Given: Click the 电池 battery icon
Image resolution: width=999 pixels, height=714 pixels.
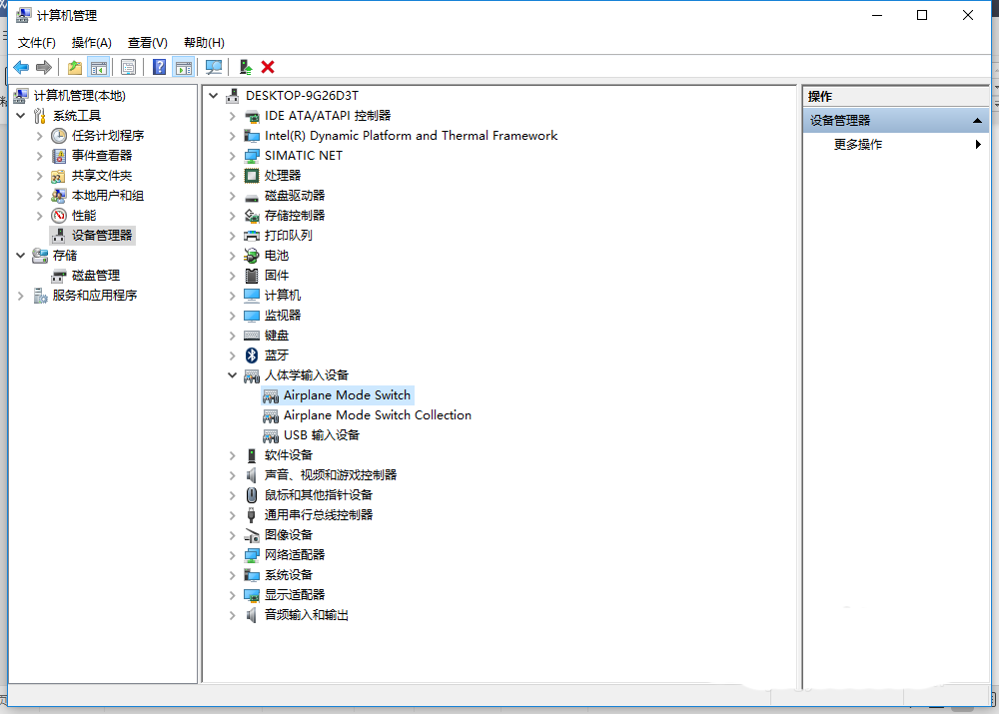Looking at the screenshot, I should pyautogui.click(x=252, y=256).
